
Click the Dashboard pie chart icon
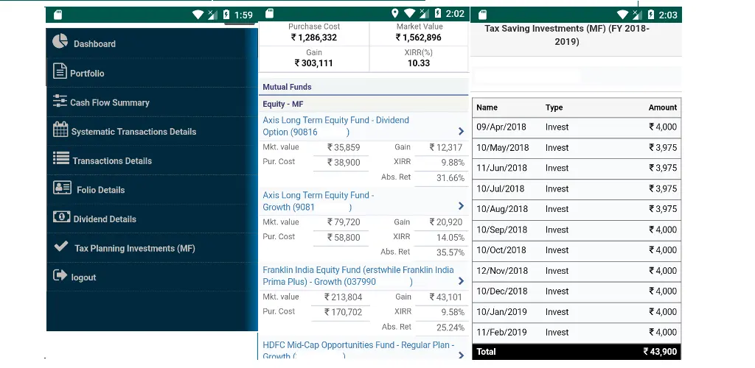pos(60,41)
